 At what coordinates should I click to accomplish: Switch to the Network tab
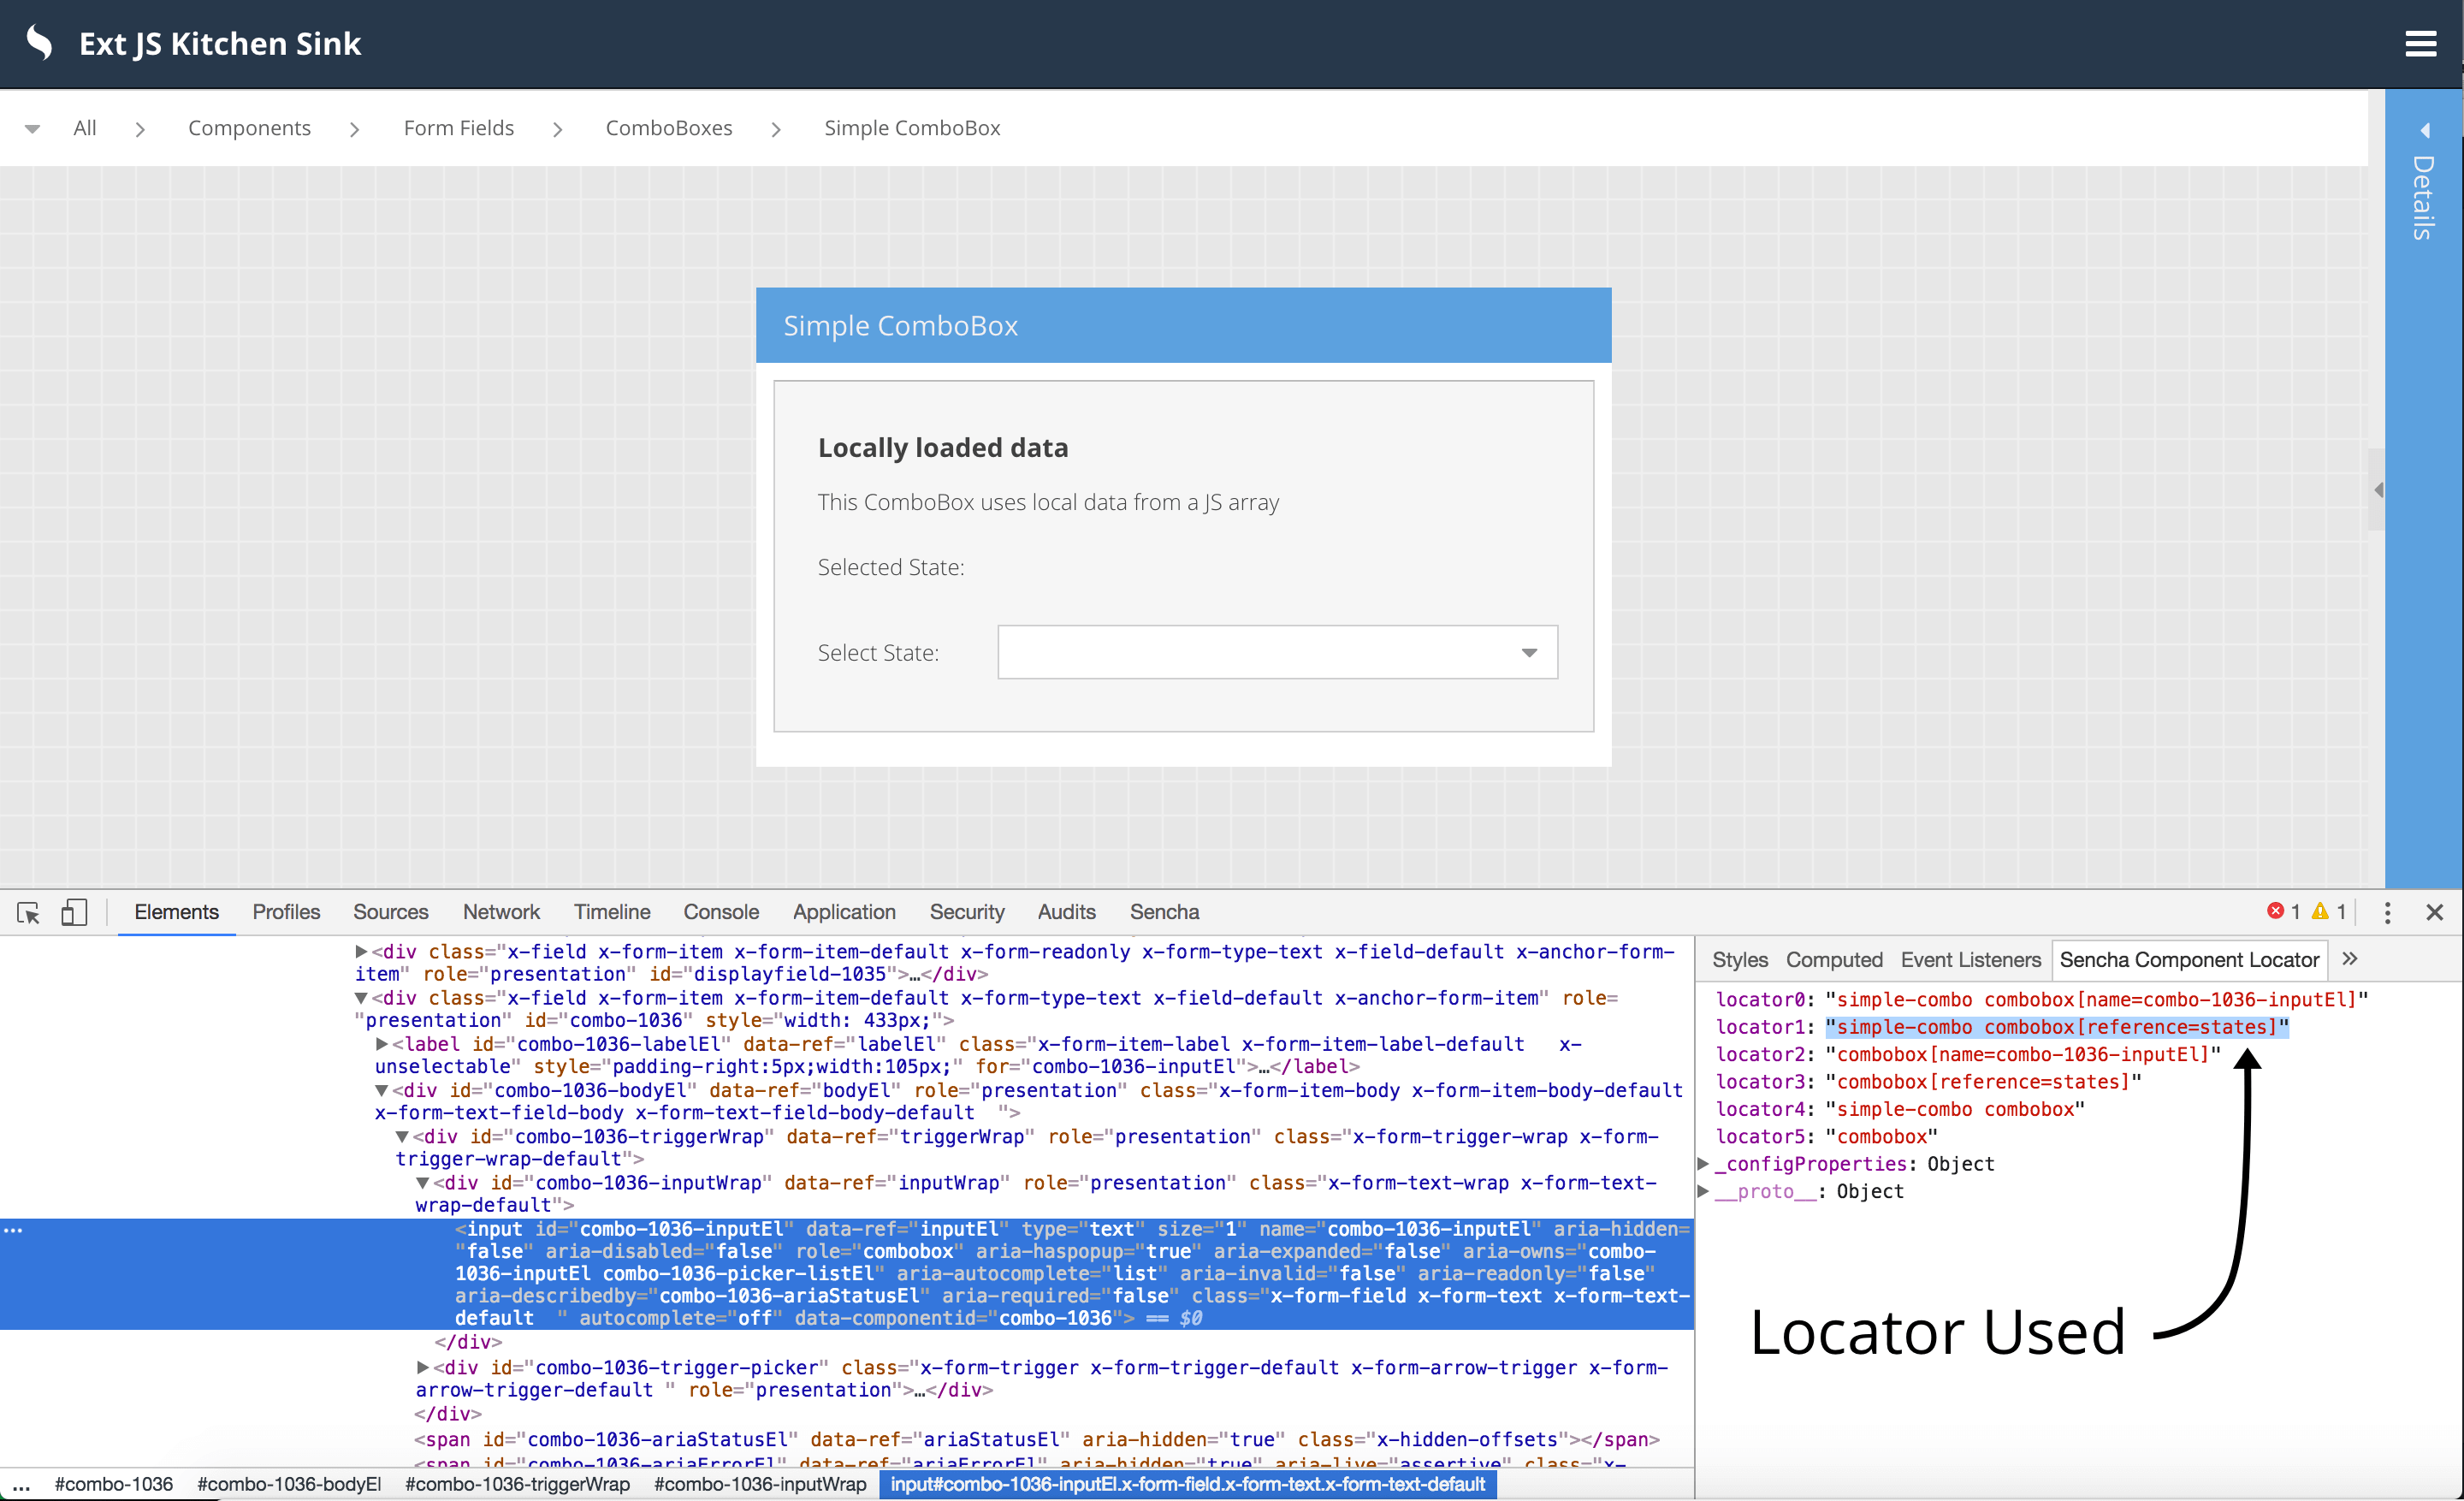pos(501,912)
